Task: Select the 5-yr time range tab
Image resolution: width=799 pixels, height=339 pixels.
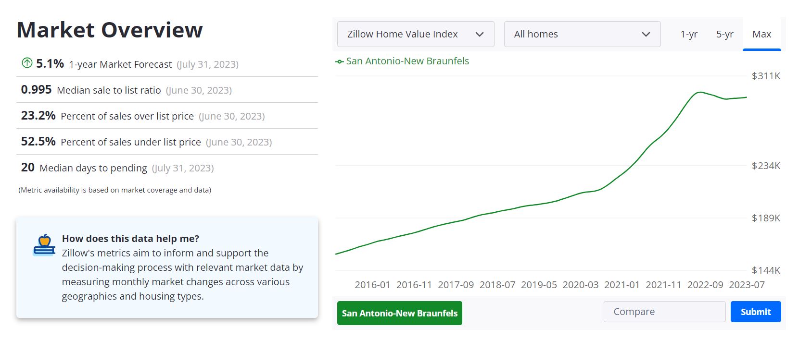Action: pyautogui.click(x=724, y=34)
